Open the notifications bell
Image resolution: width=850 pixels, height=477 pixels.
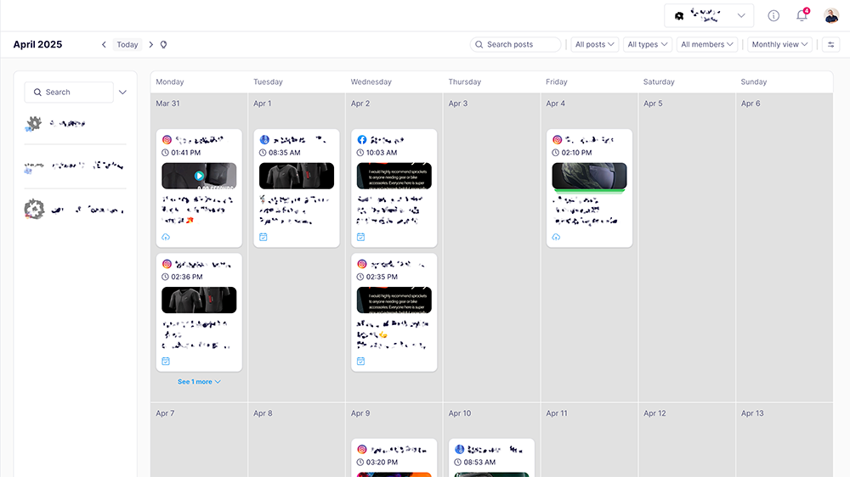802,15
